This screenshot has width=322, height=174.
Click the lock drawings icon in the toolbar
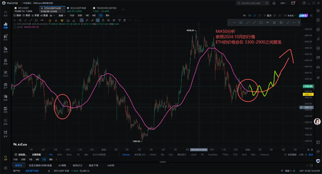point(103,20)
